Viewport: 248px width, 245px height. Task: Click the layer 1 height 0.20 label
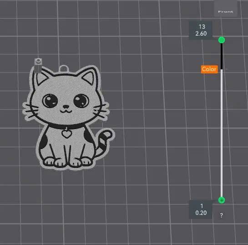click(201, 209)
